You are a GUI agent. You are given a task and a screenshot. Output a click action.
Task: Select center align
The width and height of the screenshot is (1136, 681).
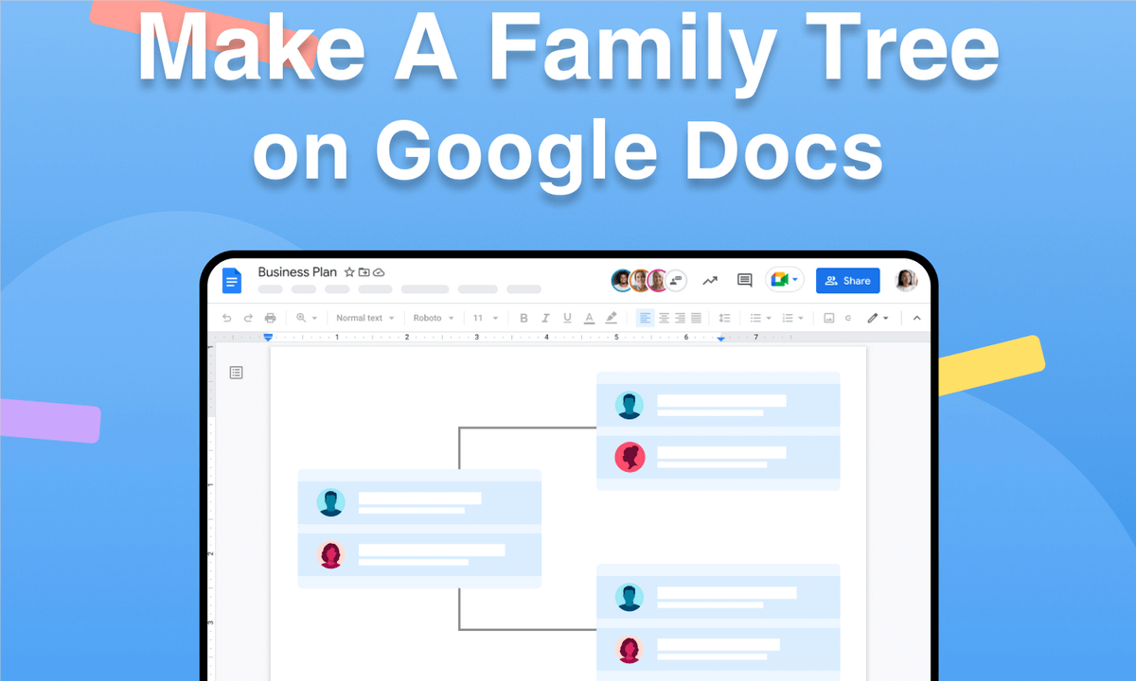[664, 318]
